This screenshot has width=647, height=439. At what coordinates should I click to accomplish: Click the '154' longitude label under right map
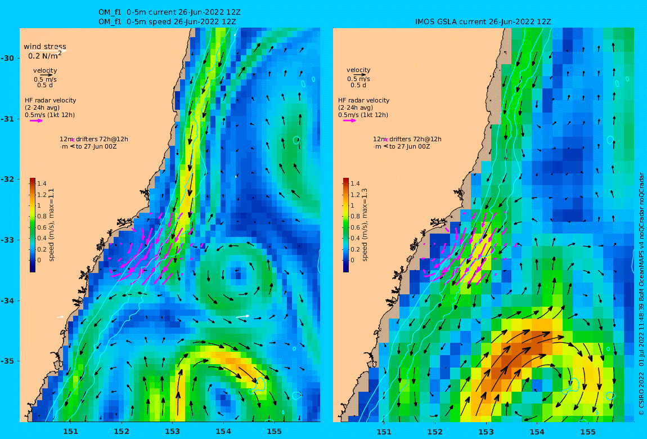537,432
